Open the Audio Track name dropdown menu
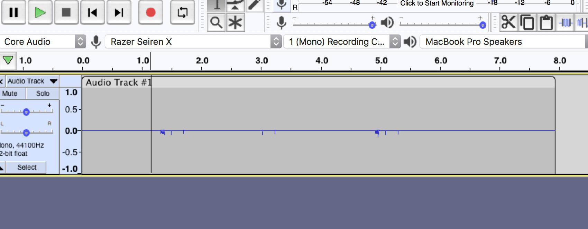Screen dimensions: 588x229 click(33, 81)
